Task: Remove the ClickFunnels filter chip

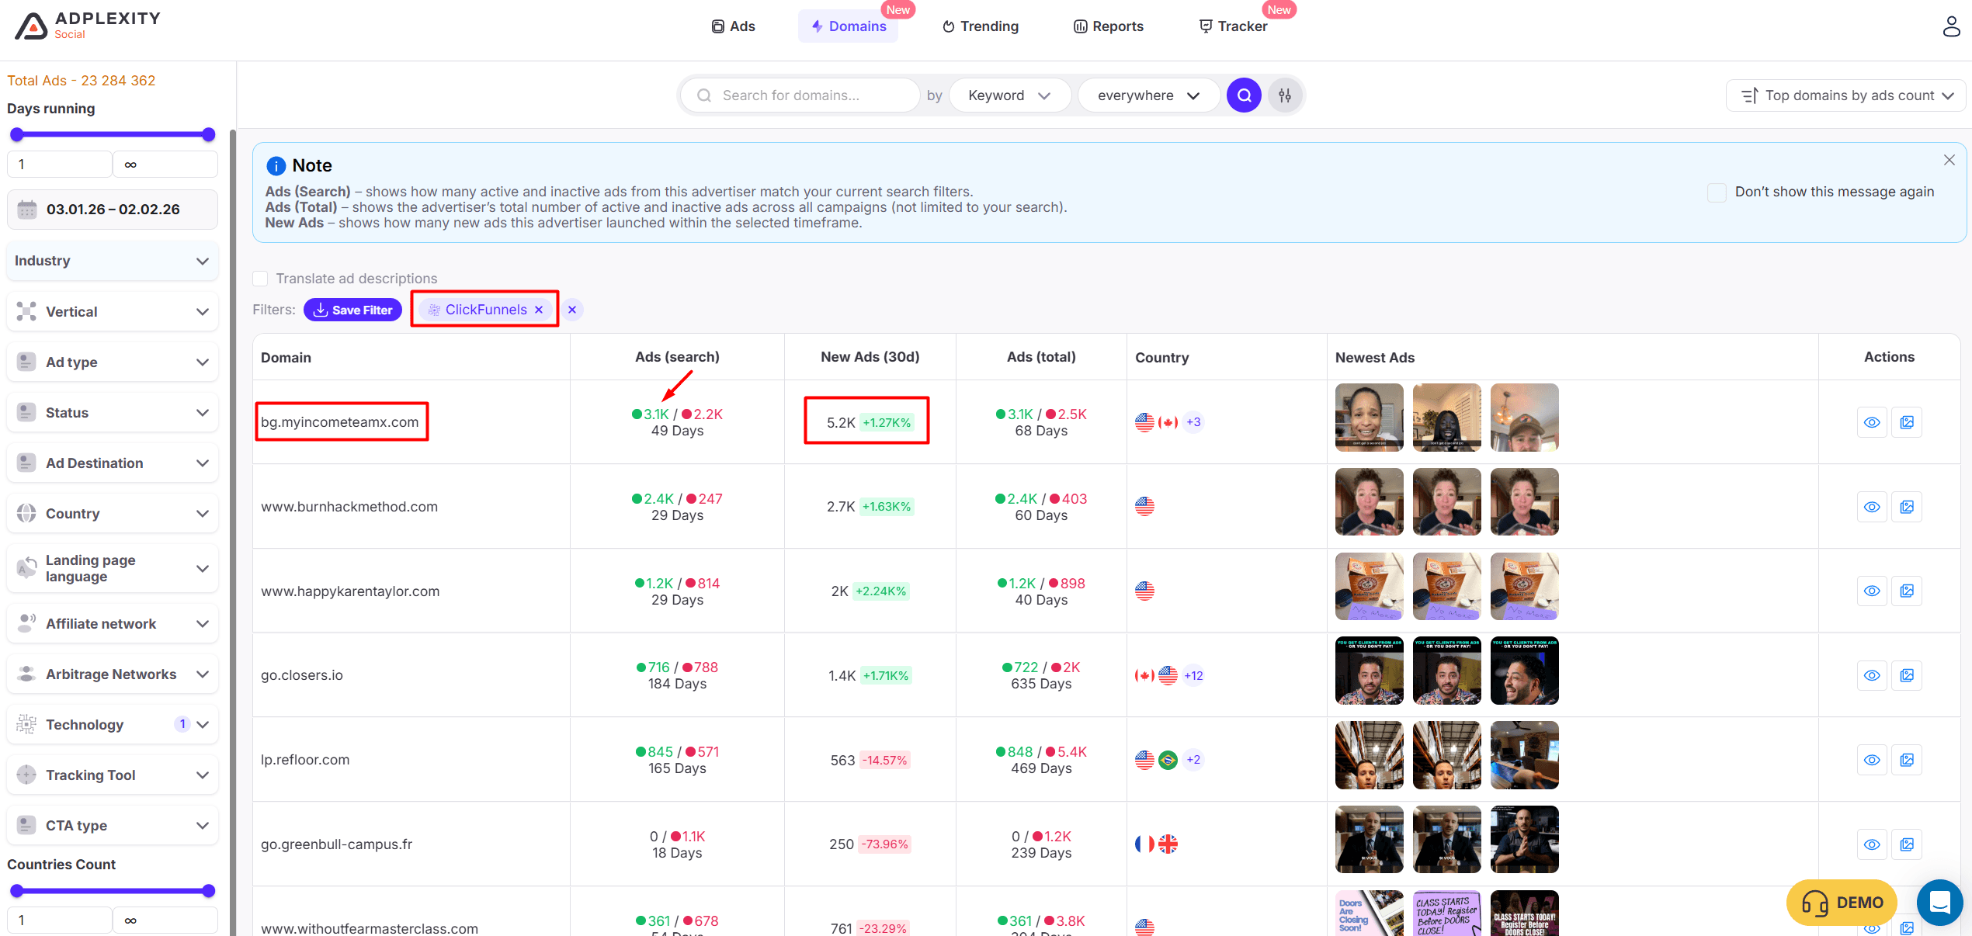Action: (x=539, y=310)
